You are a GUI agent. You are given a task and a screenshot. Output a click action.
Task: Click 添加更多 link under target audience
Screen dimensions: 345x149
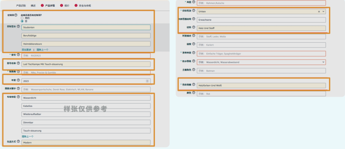click(27, 50)
